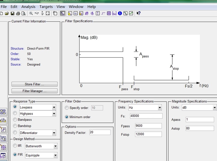217x161 pixels.
Task: Expand the Highpass type dropdown
Action: tap(54, 114)
